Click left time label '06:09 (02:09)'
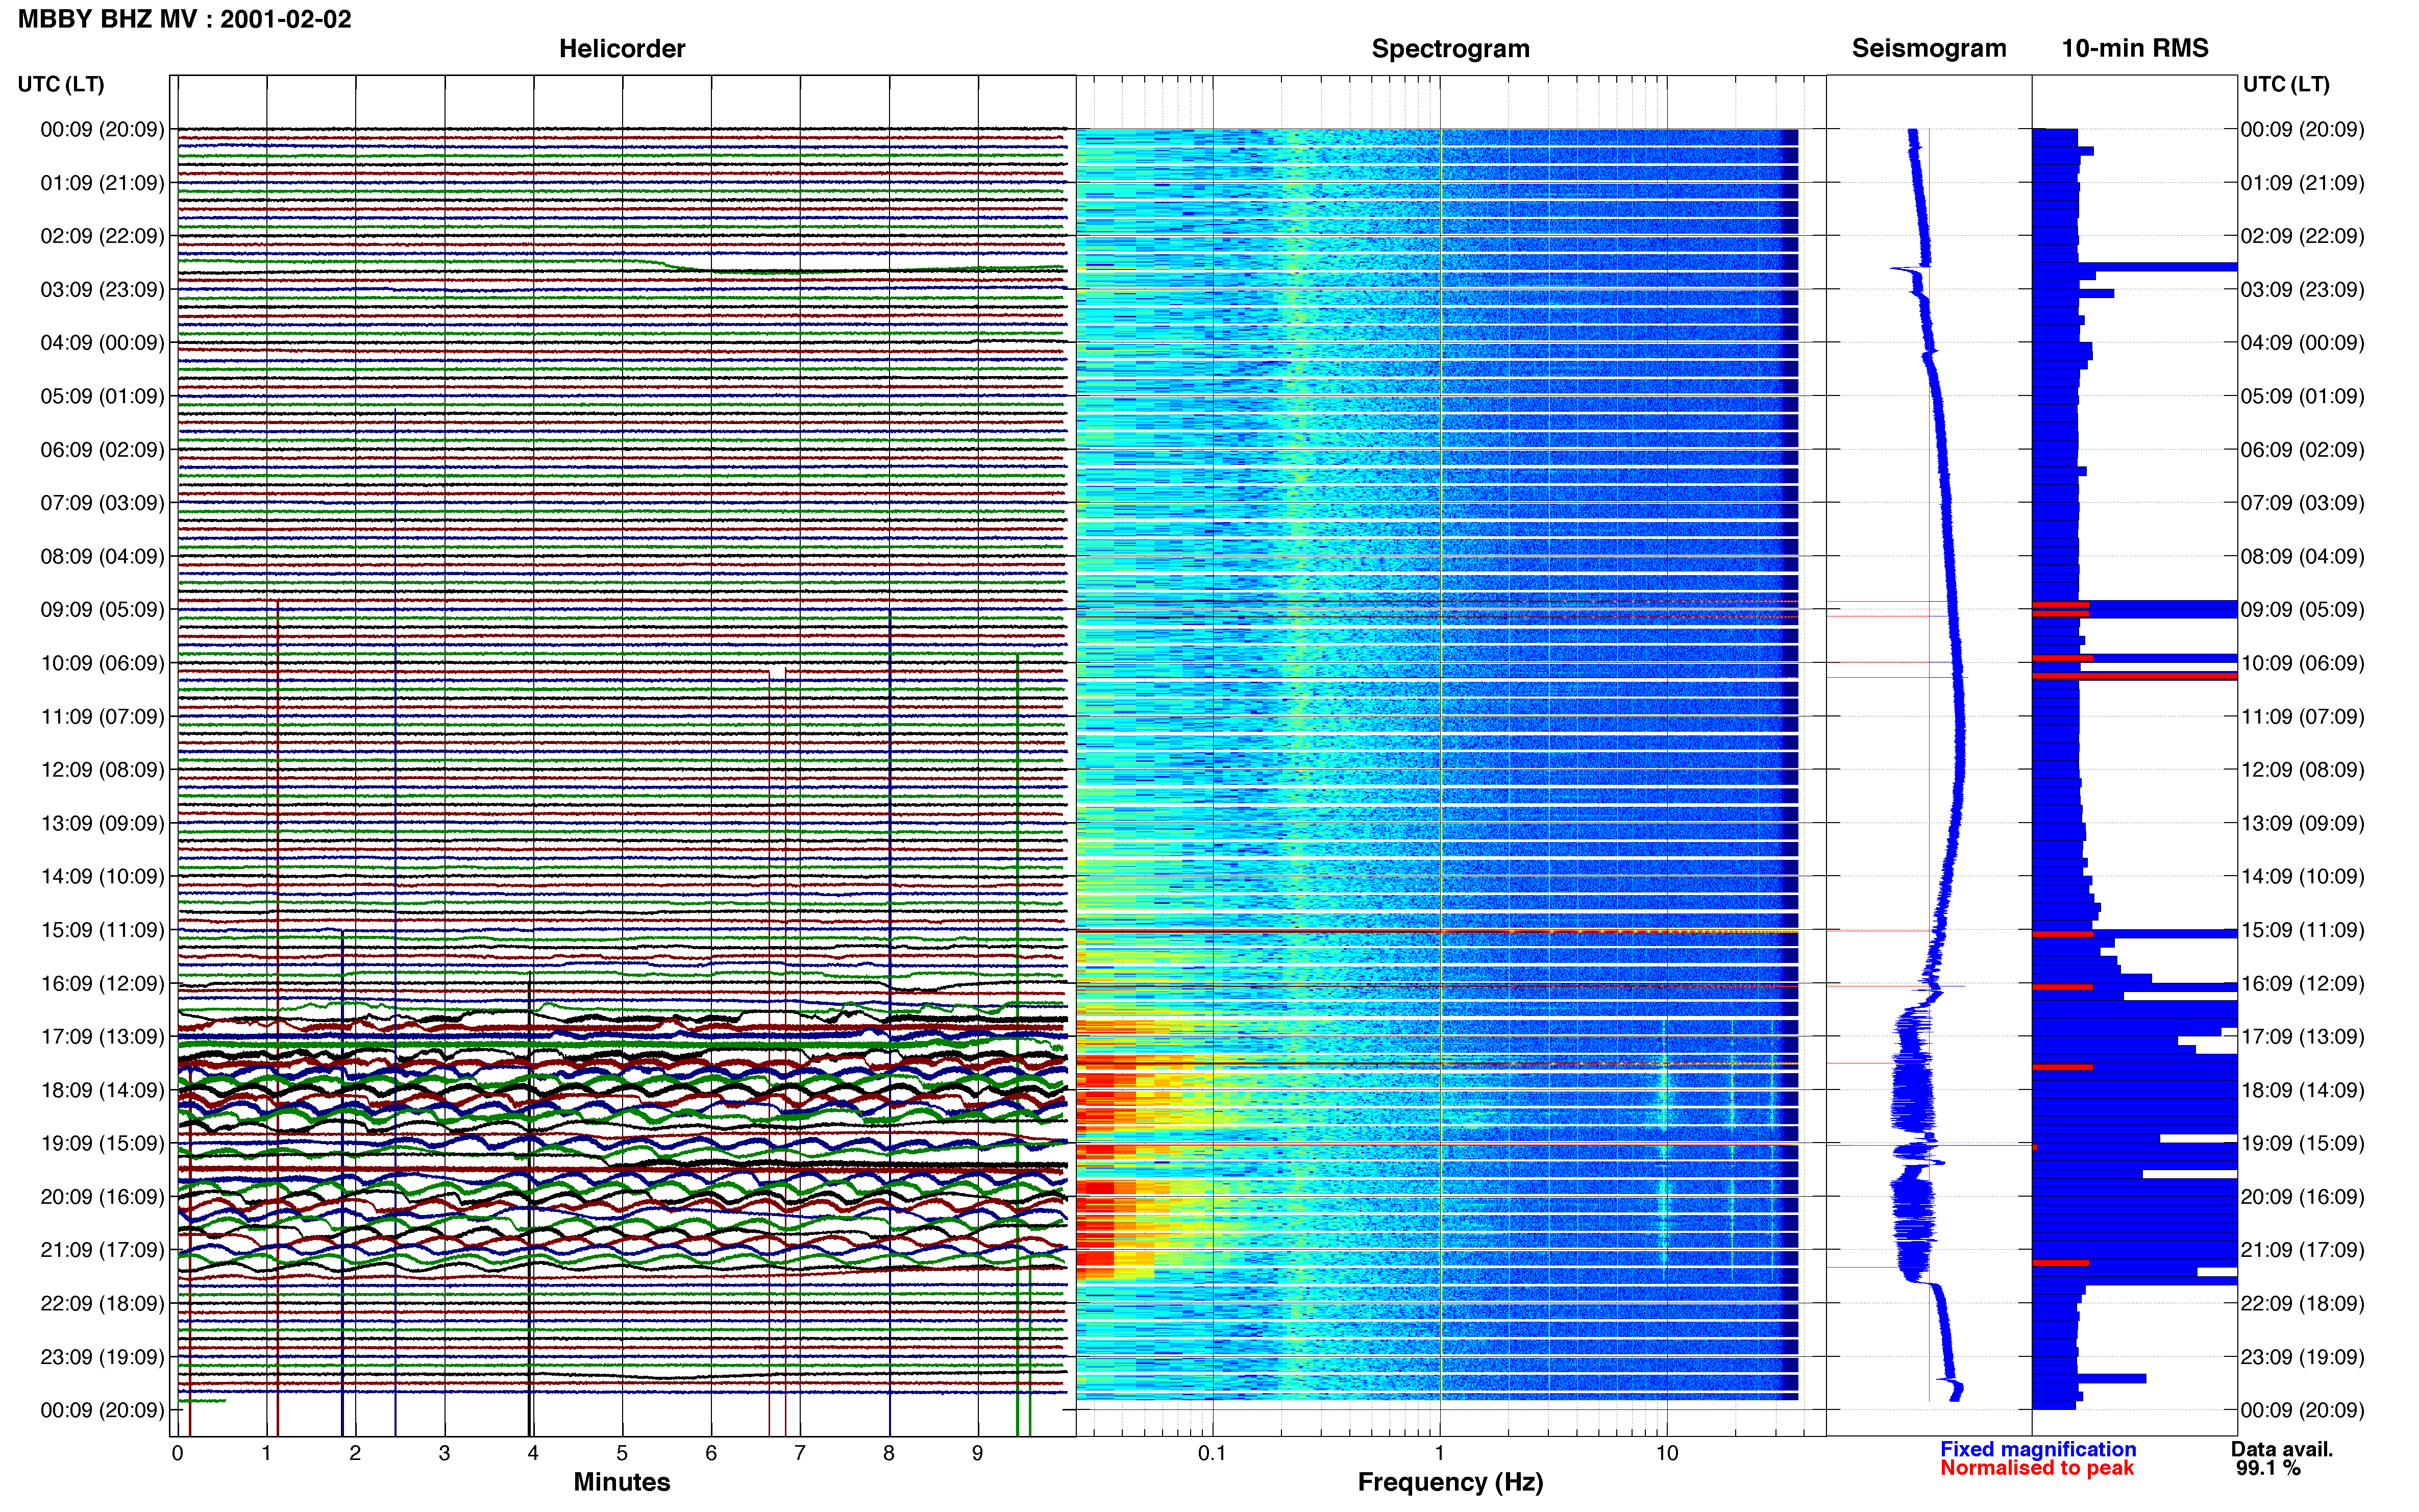 click(102, 450)
